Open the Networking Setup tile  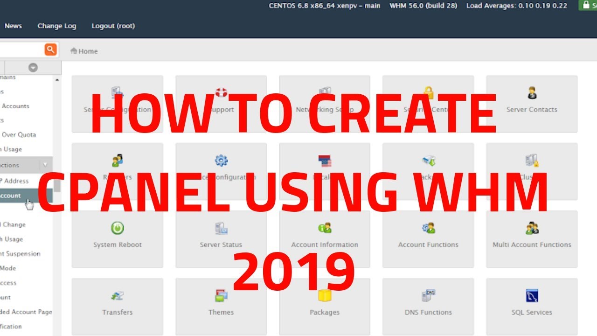325,104
